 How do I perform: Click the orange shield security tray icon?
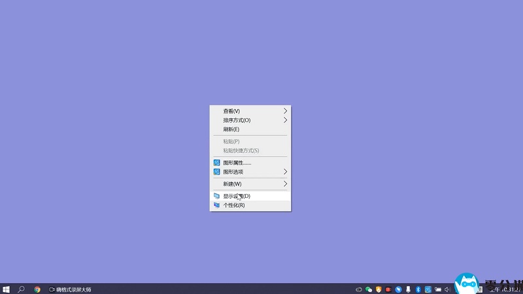378,289
